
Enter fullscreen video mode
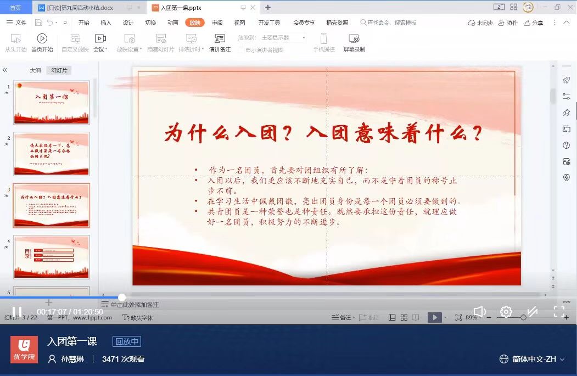click(x=559, y=312)
